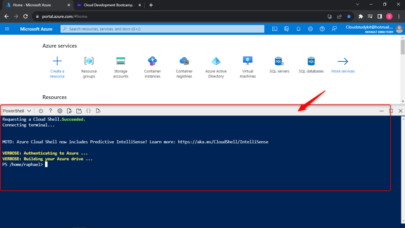Maximize the Cloud Shell pane

[391, 111]
